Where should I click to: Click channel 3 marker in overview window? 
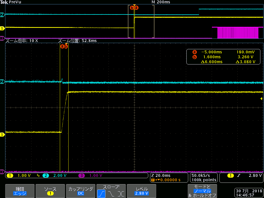click(2, 38)
